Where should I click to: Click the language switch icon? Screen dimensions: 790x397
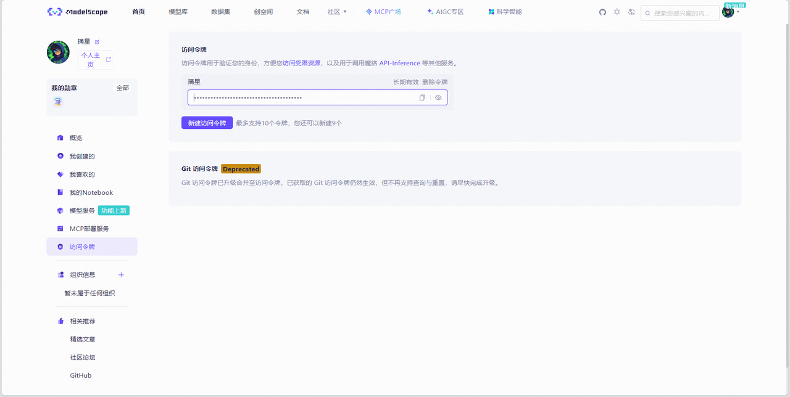click(x=631, y=12)
